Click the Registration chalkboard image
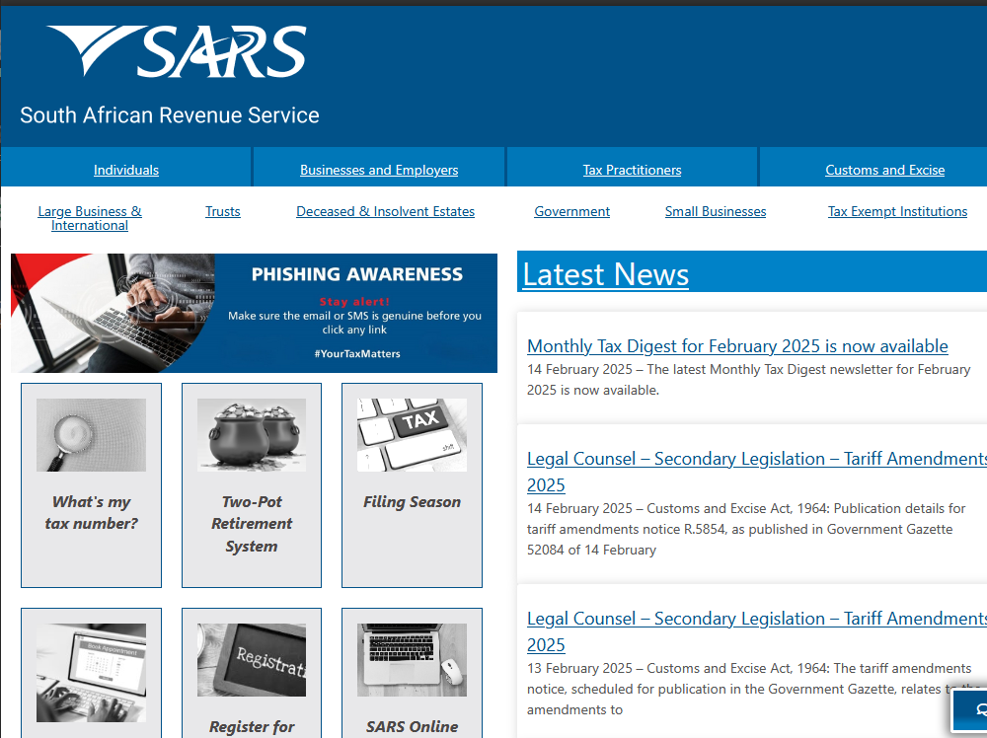This screenshot has height=738, width=987. pyautogui.click(x=251, y=660)
